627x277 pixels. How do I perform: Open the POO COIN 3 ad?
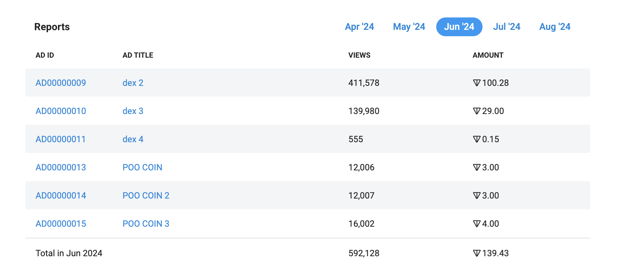[146, 224]
